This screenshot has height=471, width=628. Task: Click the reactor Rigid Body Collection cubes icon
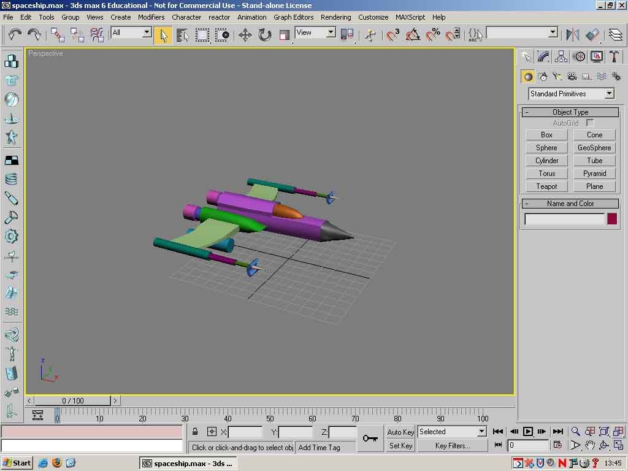tap(11, 62)
